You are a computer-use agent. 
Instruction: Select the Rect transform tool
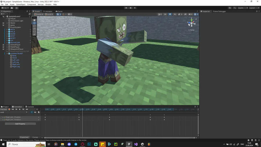34,31
